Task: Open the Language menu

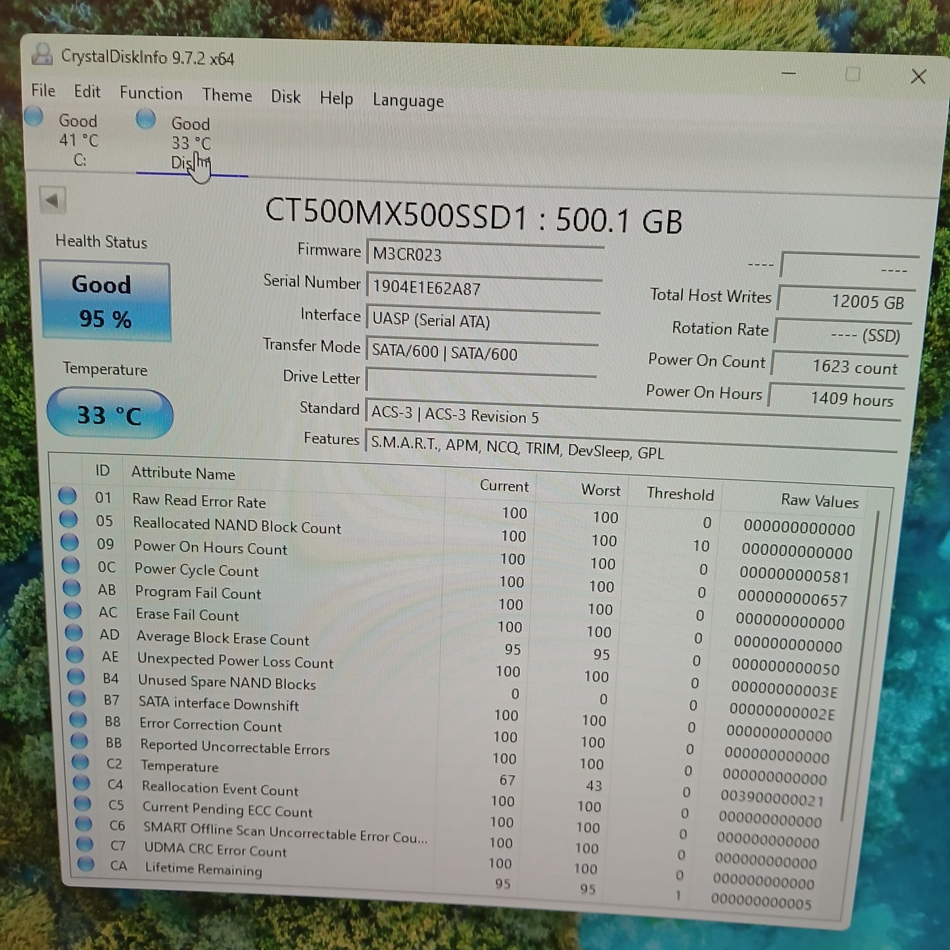Action: [408, 101]
